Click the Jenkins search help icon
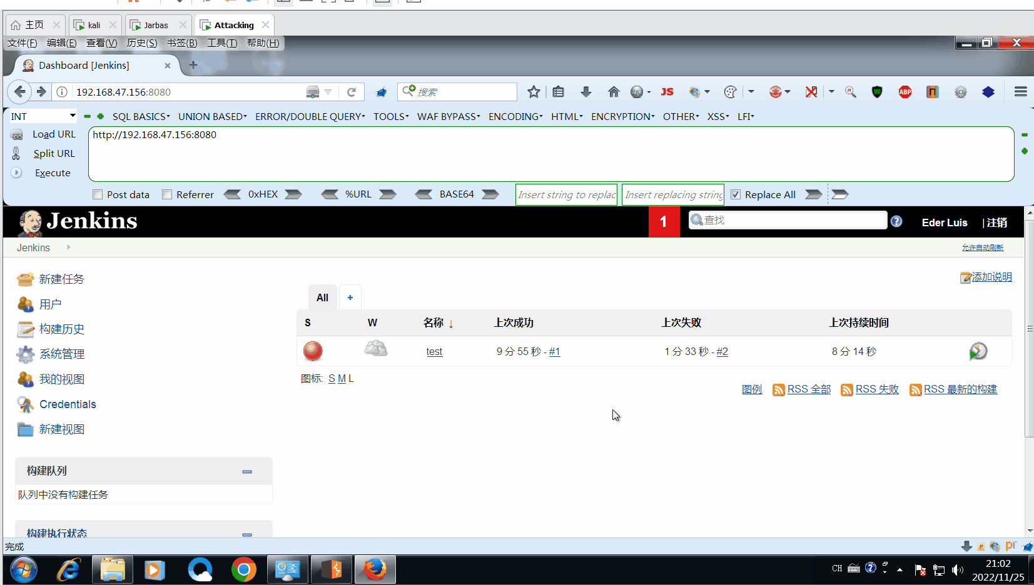This screenshot has width=1034, height=585. click(896, 221)
